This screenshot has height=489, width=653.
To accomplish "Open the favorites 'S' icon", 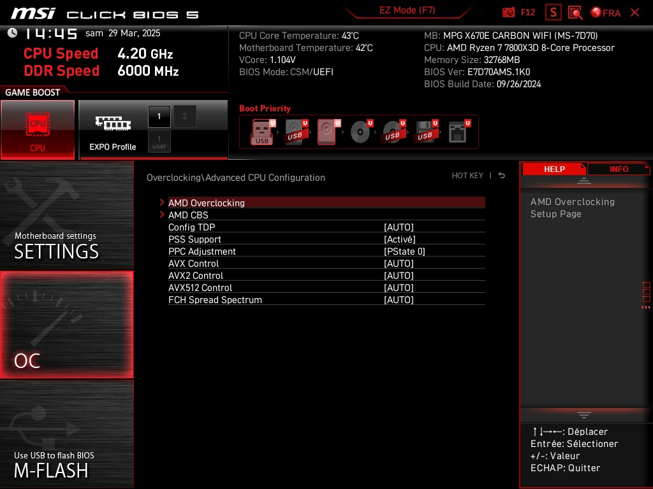I will (x=553, y=13).
